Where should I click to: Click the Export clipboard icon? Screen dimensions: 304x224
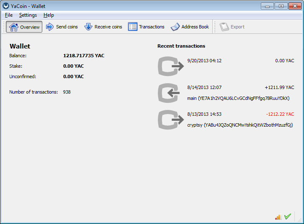224,27
